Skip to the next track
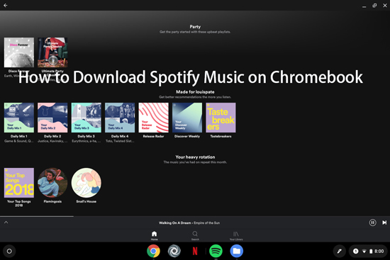The width and height of the screenshot is (390, 260). click(384, 222)
